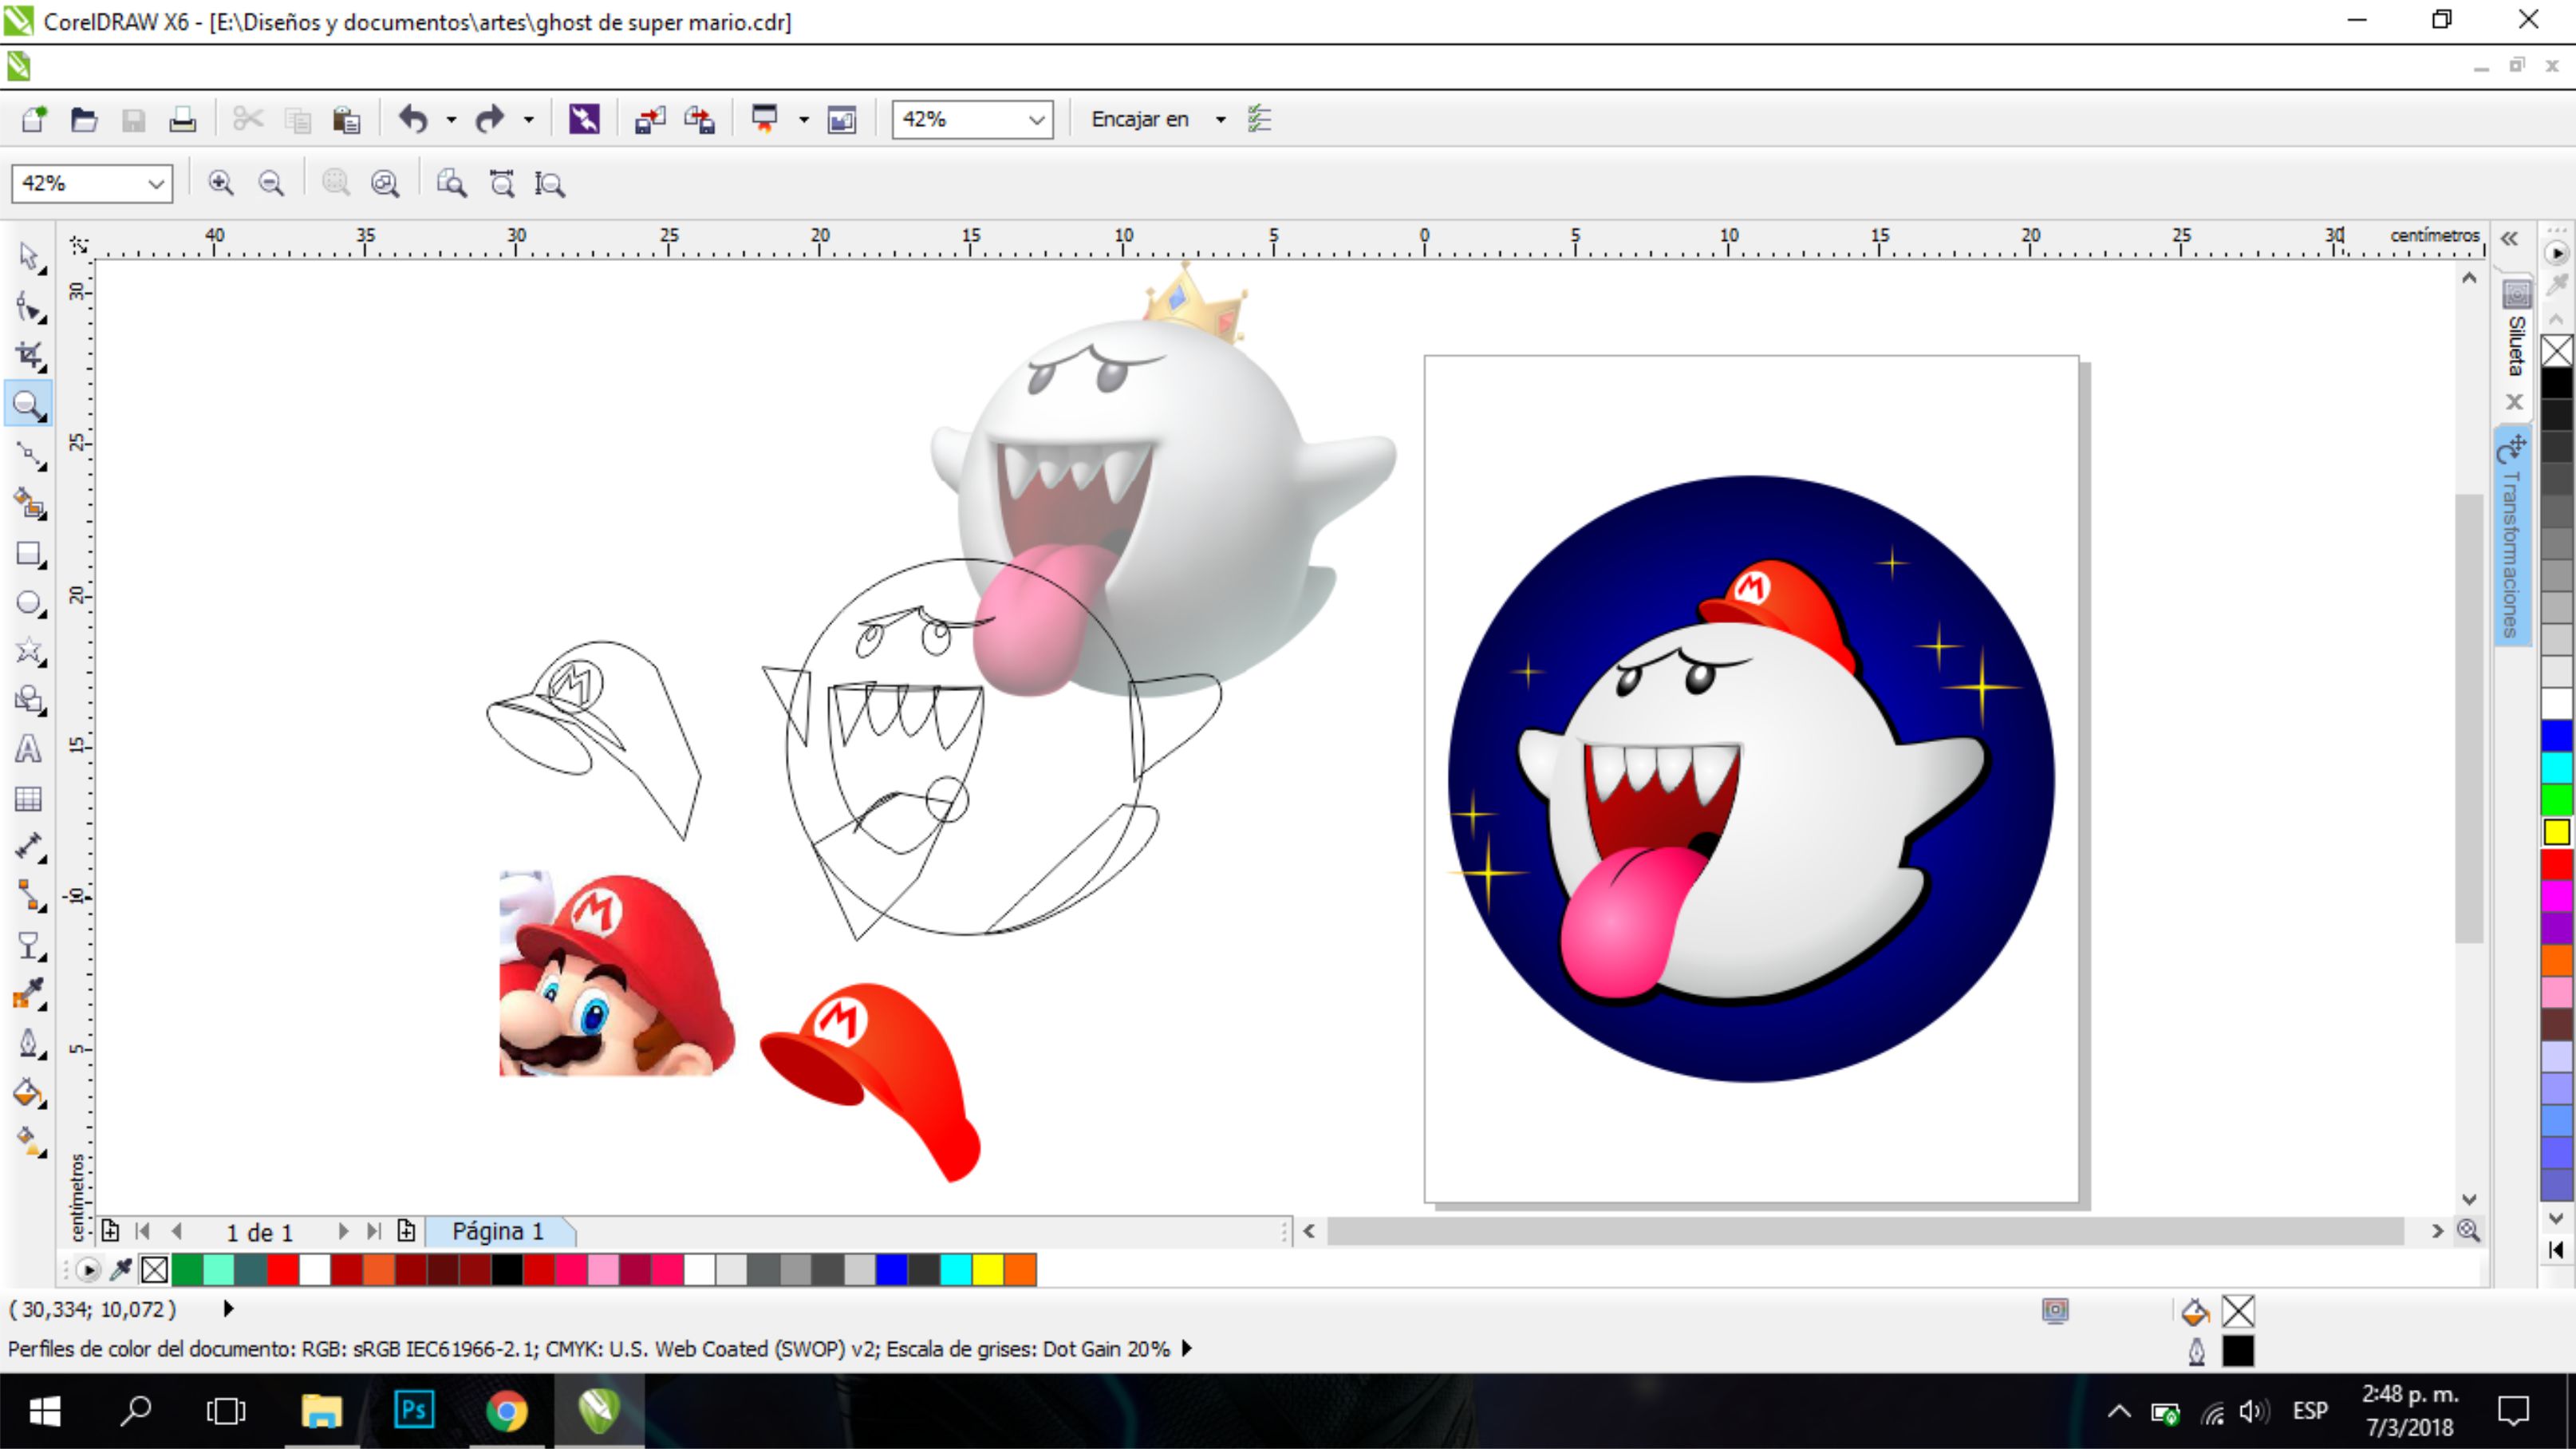Select the Zoom tool in the toolbox

(x=29, y=405)
